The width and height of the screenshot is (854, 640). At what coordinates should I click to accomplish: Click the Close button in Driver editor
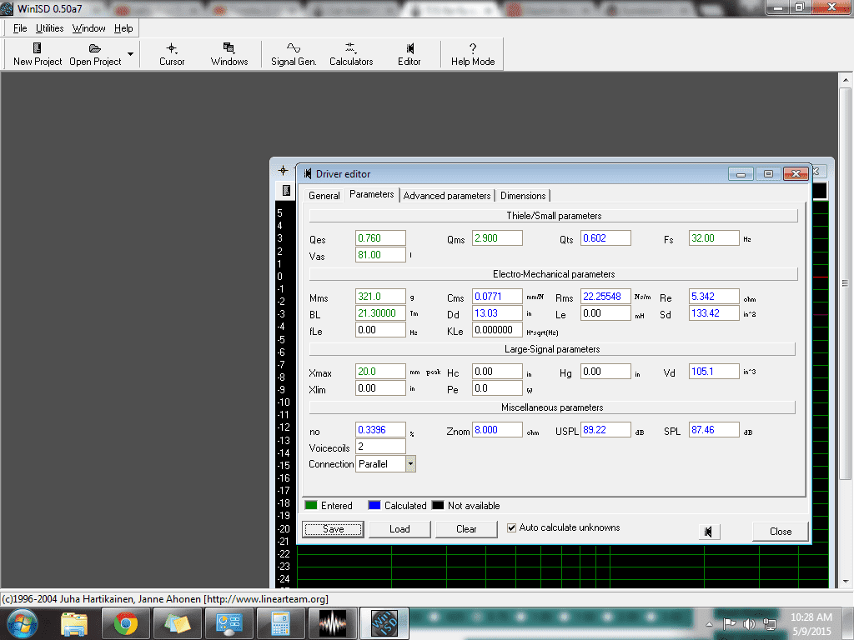pyautogui.click(x=780, y=531)
